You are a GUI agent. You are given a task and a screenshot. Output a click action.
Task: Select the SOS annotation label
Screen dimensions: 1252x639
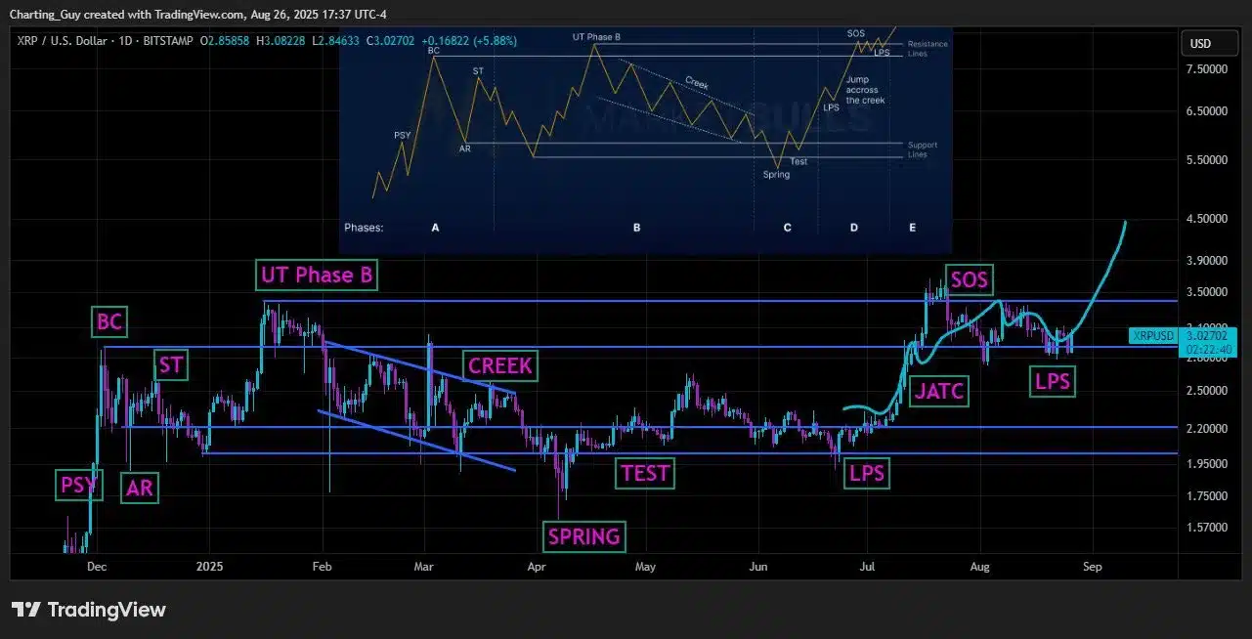tap(969, 280)
